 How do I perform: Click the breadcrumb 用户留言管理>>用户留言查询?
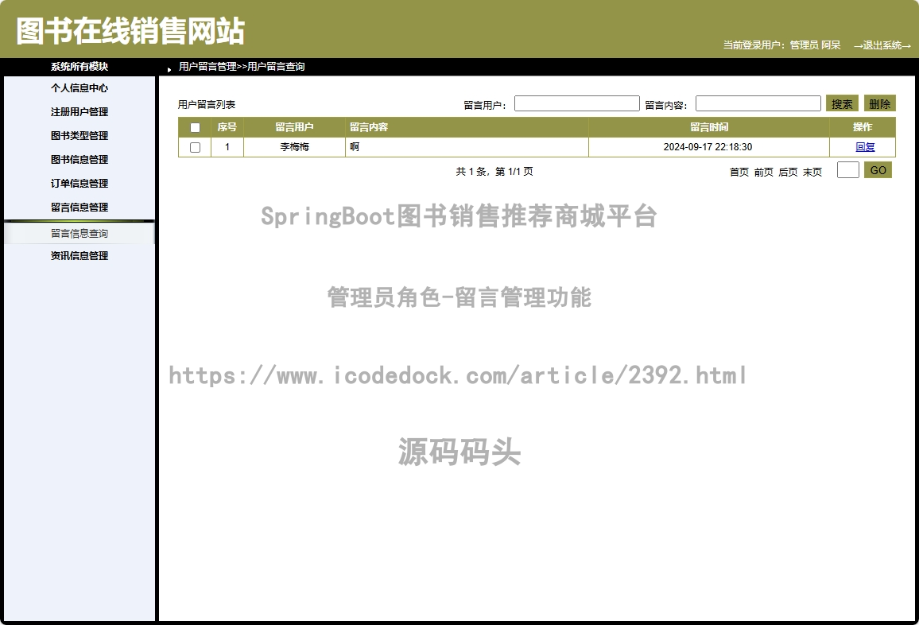tap(242, 67)
